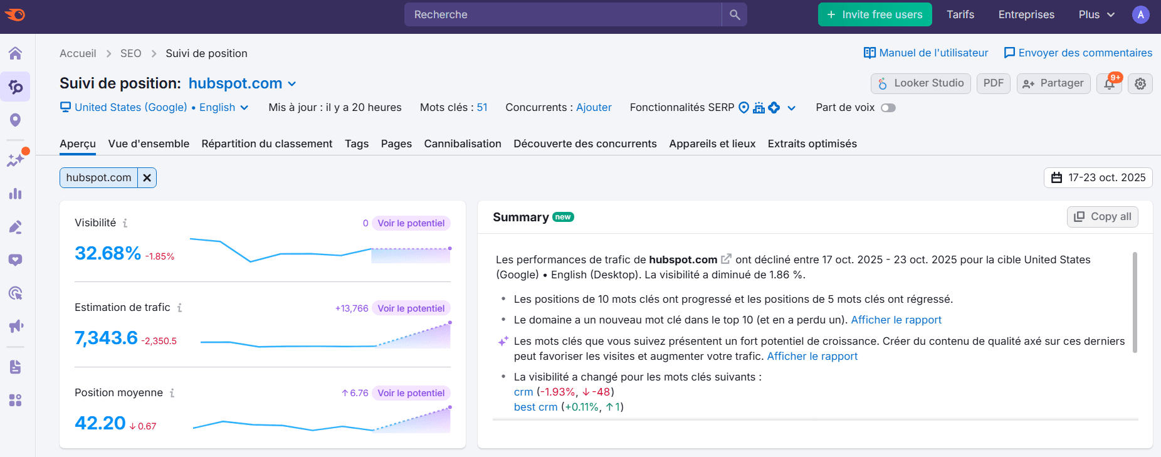
Task: Open the Content pencil sidebar icon
Action: [16, 227]
